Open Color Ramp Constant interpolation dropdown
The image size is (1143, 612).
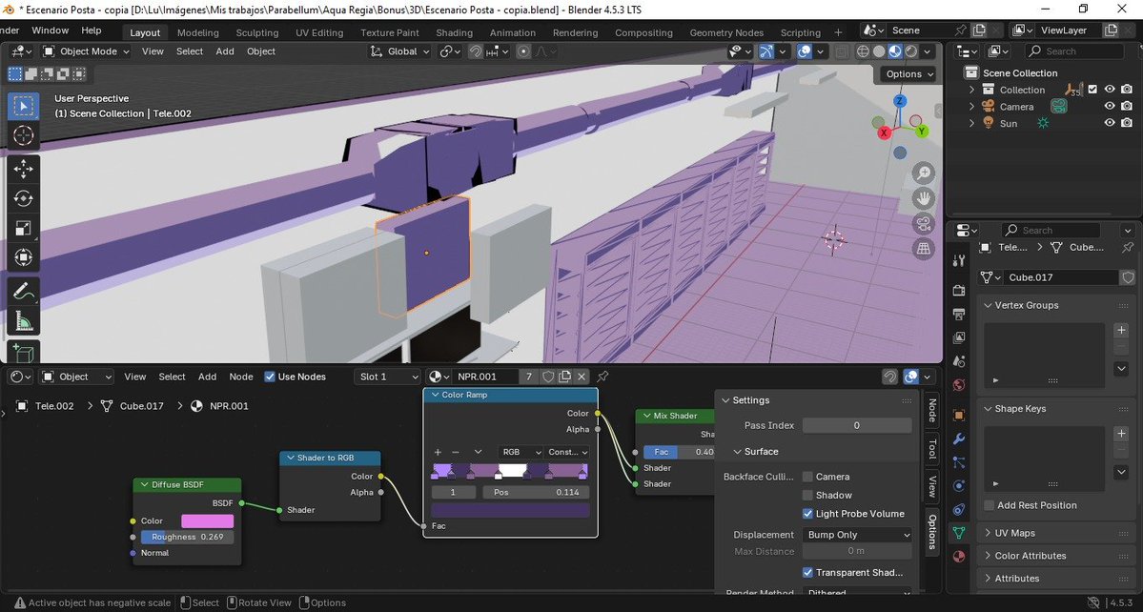tap(567, 453)
